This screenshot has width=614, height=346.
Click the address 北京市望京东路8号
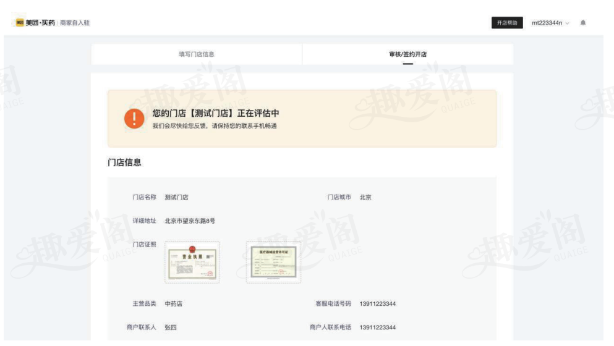coord(190,221)
